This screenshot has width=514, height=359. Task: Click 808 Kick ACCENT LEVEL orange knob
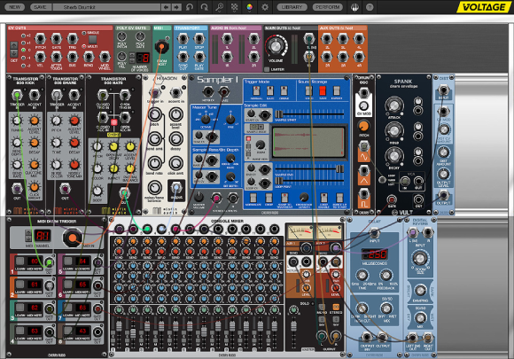pyautogui.click(x=34, y=121)
